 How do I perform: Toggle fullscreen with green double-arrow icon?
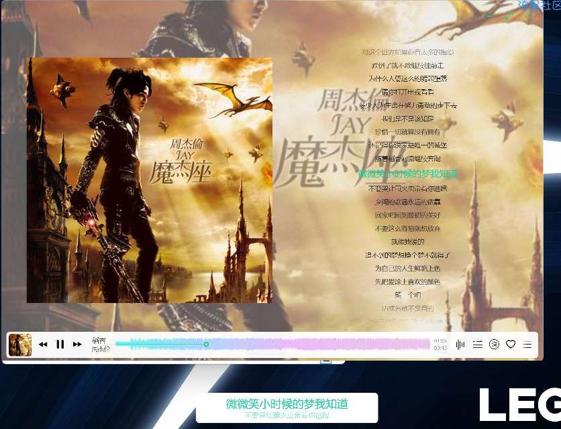(509, 16)
